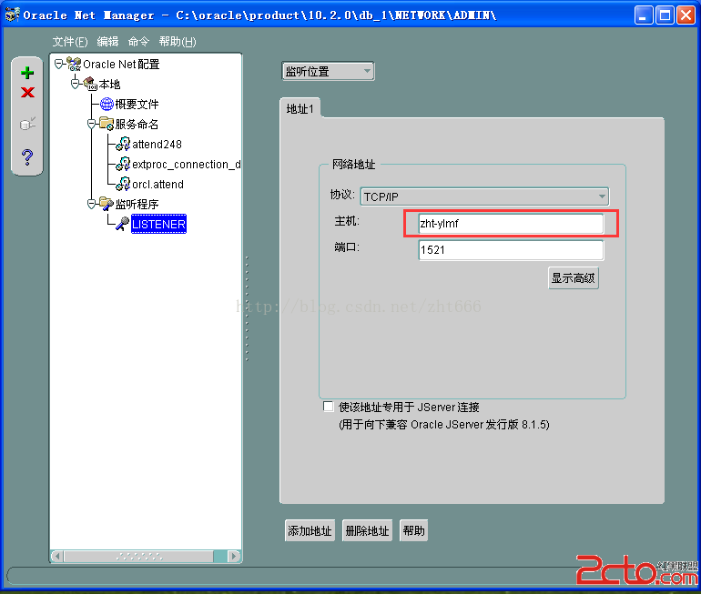Click the 概要文件 globe icon

coord(107,104)
